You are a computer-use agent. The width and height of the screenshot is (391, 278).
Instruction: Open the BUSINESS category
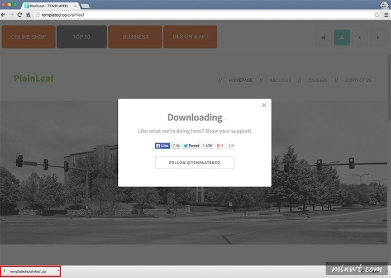(135, 37)
